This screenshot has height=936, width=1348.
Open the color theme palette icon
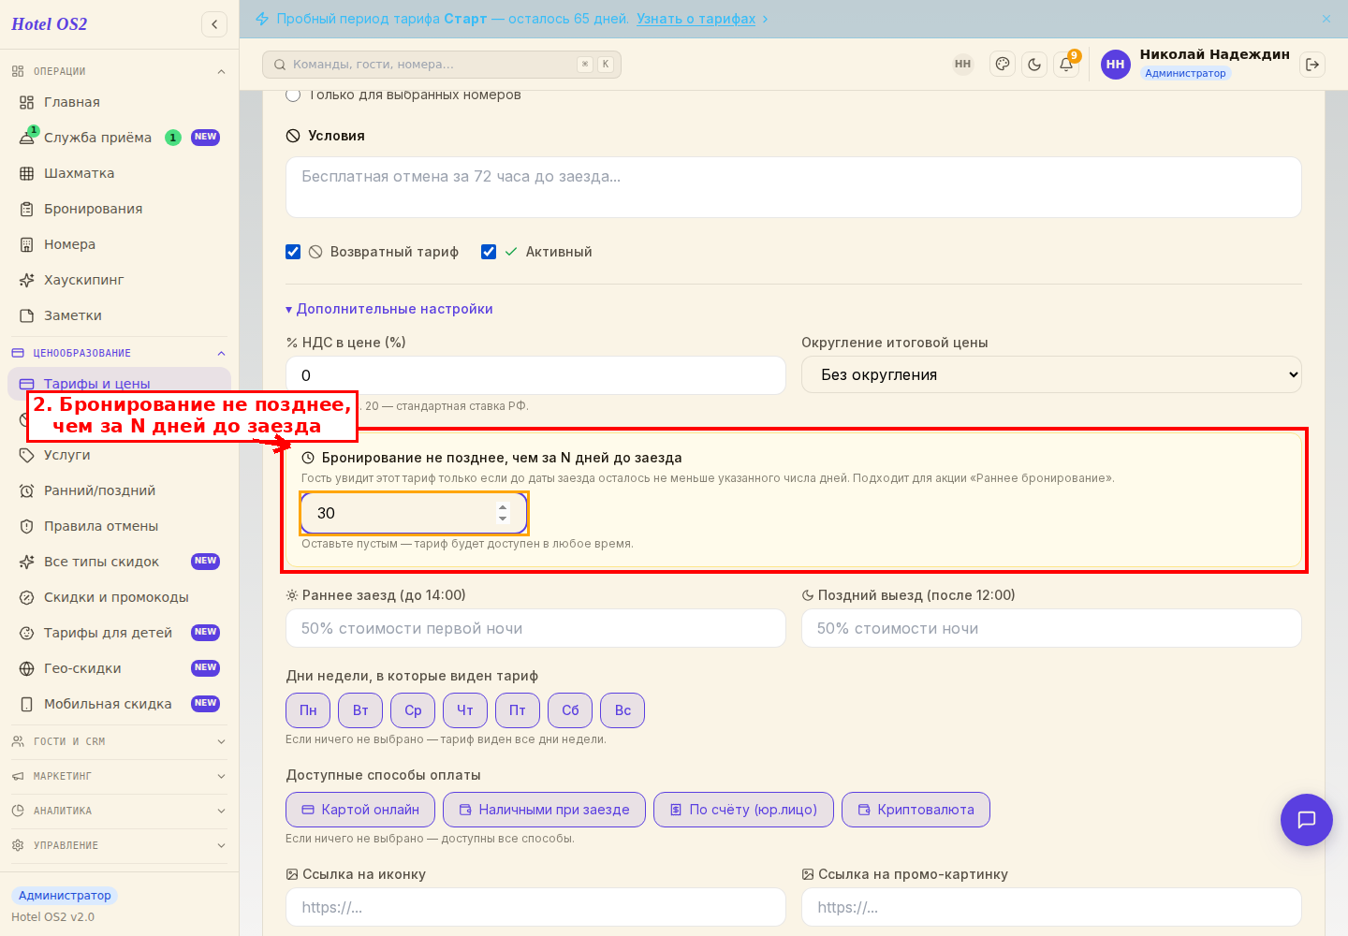point(1003,65)
